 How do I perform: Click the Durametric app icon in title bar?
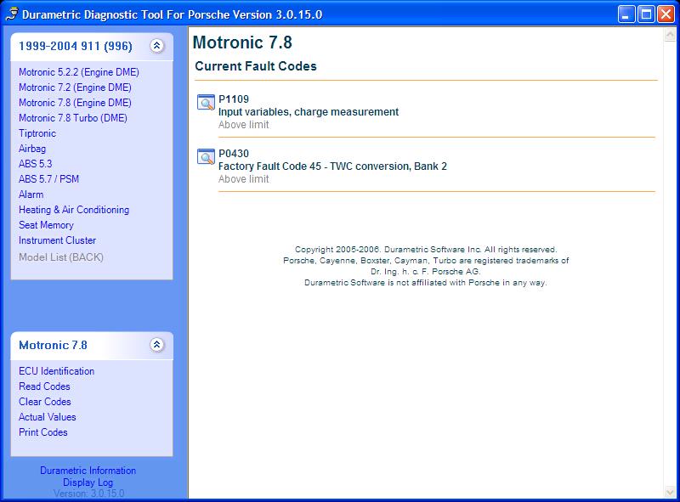tap(12, 14)
